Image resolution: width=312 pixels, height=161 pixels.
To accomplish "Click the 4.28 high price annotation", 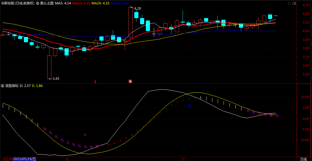I will [138, 9].
